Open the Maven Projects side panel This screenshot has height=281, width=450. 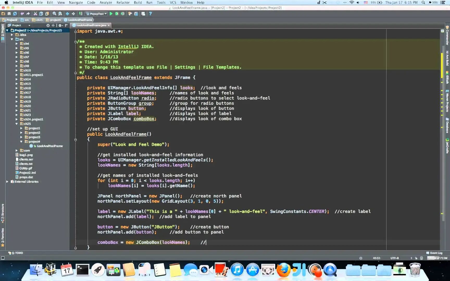[447, 101]
